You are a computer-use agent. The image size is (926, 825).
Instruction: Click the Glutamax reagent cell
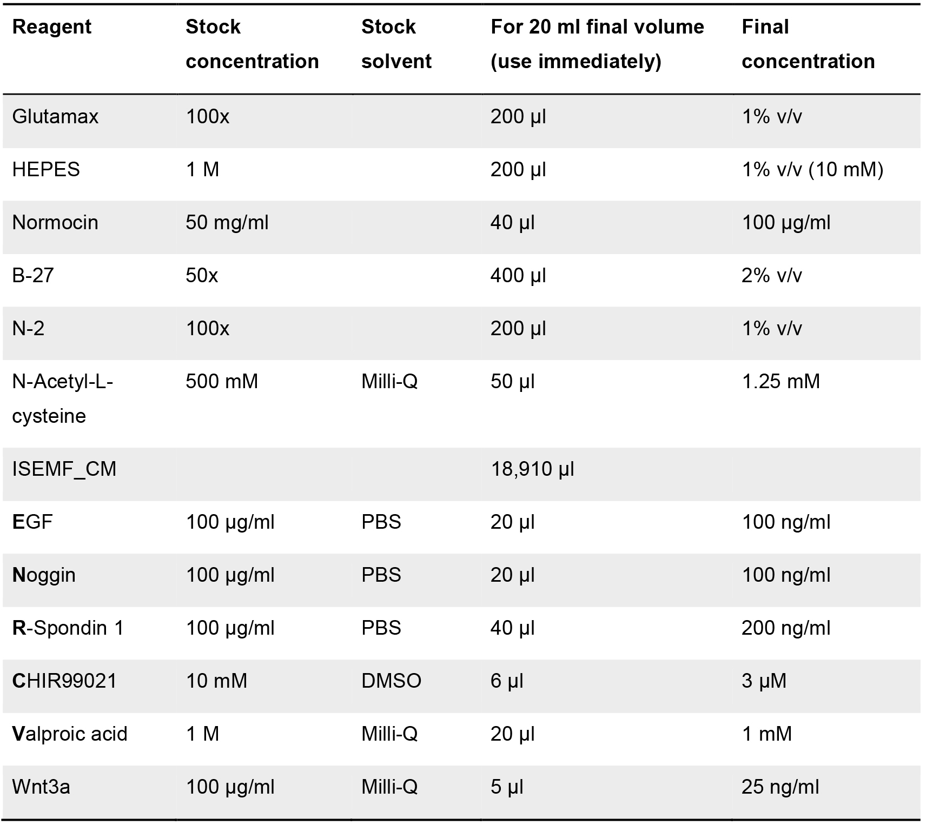tap(55, 117)
